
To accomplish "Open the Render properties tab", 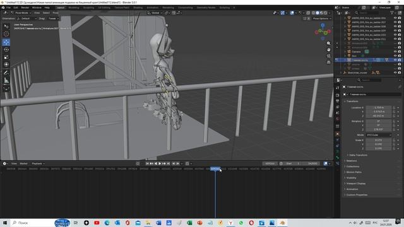I will pyautogui.click(x=337, y=95).
